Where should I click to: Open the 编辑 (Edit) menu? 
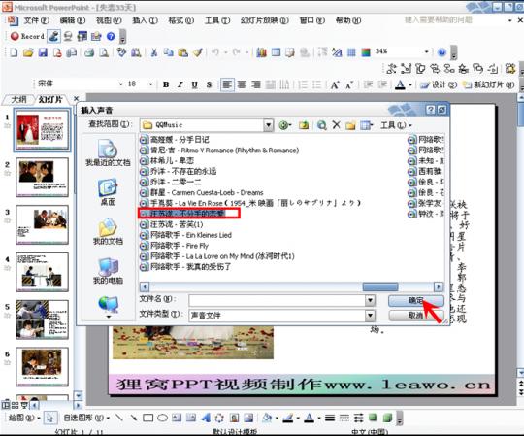73,20
